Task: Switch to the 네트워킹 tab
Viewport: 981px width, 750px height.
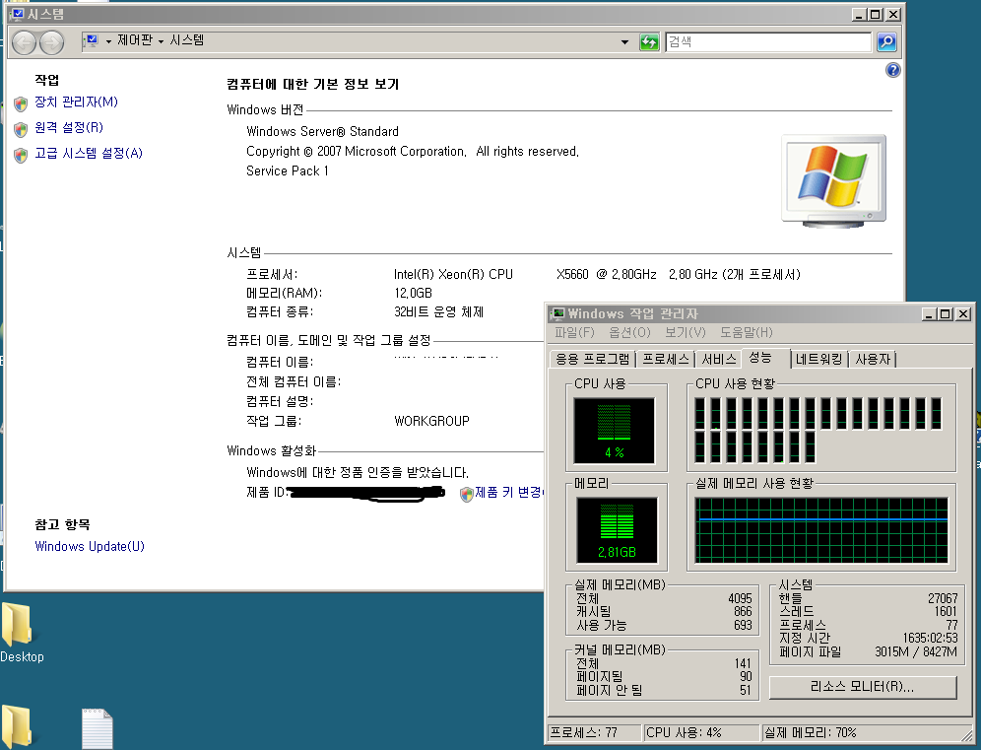Action: coord(818,360)
